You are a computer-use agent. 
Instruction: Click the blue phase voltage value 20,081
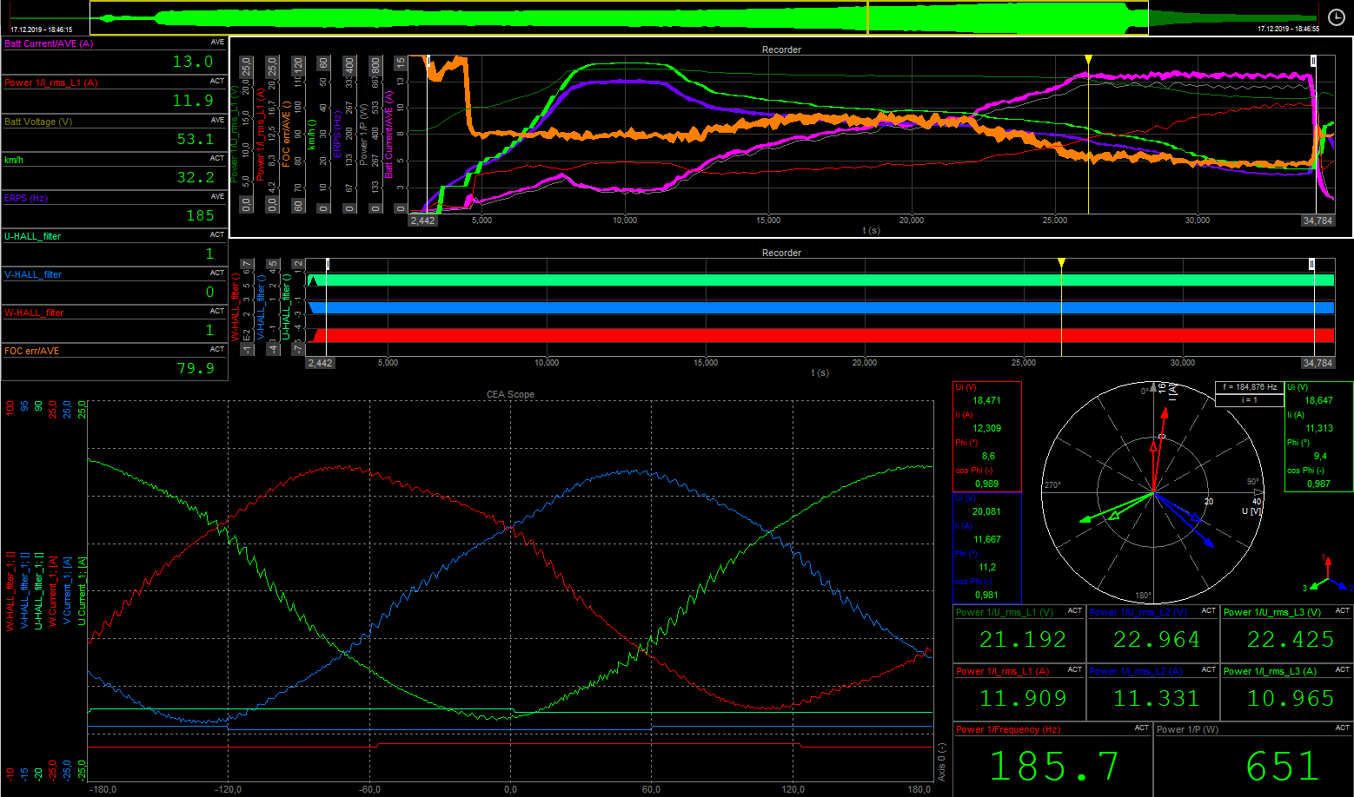986,512
